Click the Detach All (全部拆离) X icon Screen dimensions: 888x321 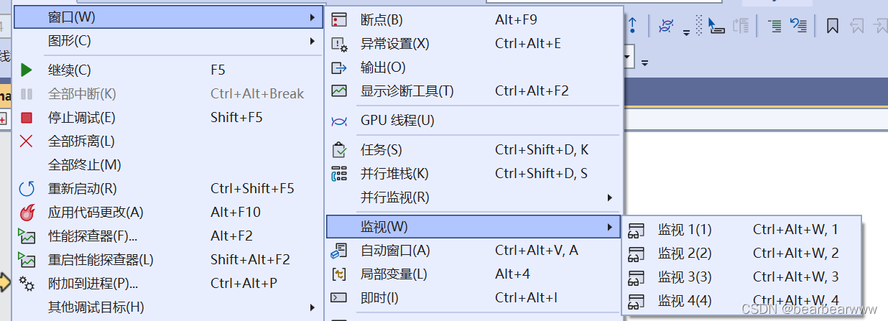click(27, 141)
